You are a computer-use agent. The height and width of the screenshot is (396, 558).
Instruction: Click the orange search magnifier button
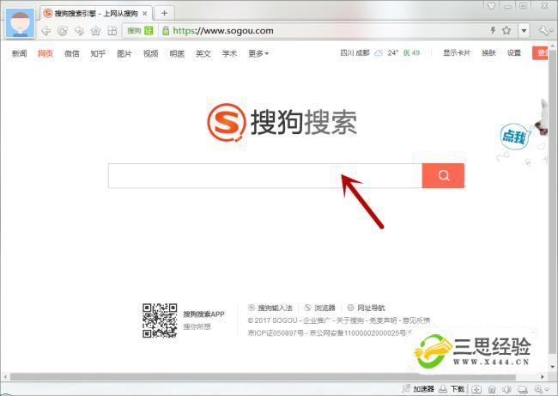(x=443, y=175)
